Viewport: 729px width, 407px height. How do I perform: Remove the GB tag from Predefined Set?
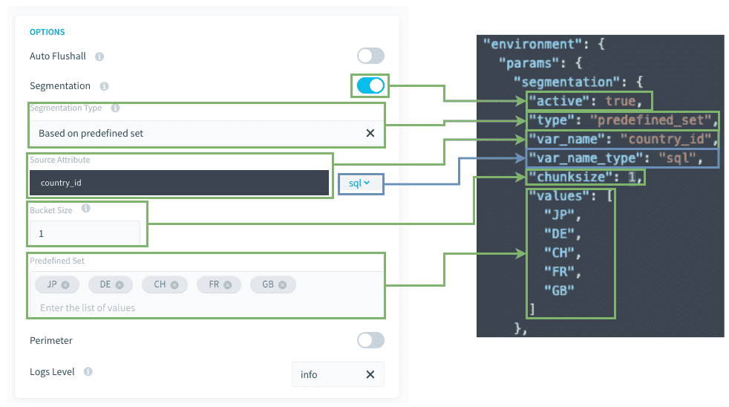pos(282,284)
